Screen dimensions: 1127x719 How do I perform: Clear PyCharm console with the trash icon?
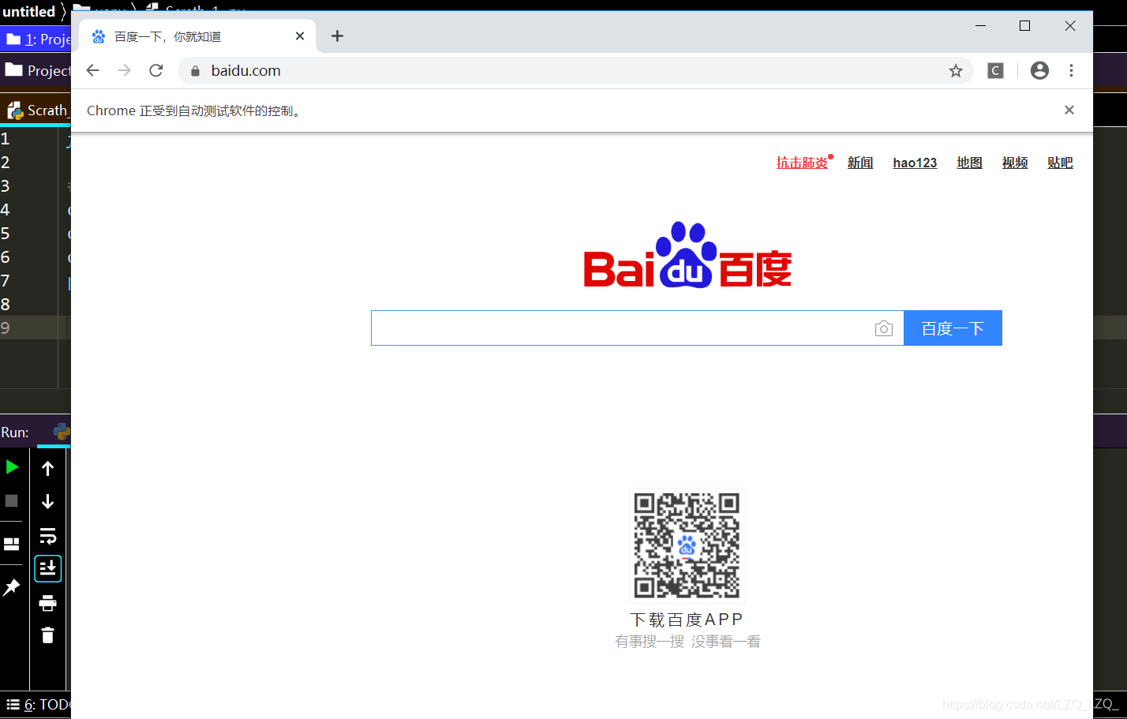pos(47,635)
